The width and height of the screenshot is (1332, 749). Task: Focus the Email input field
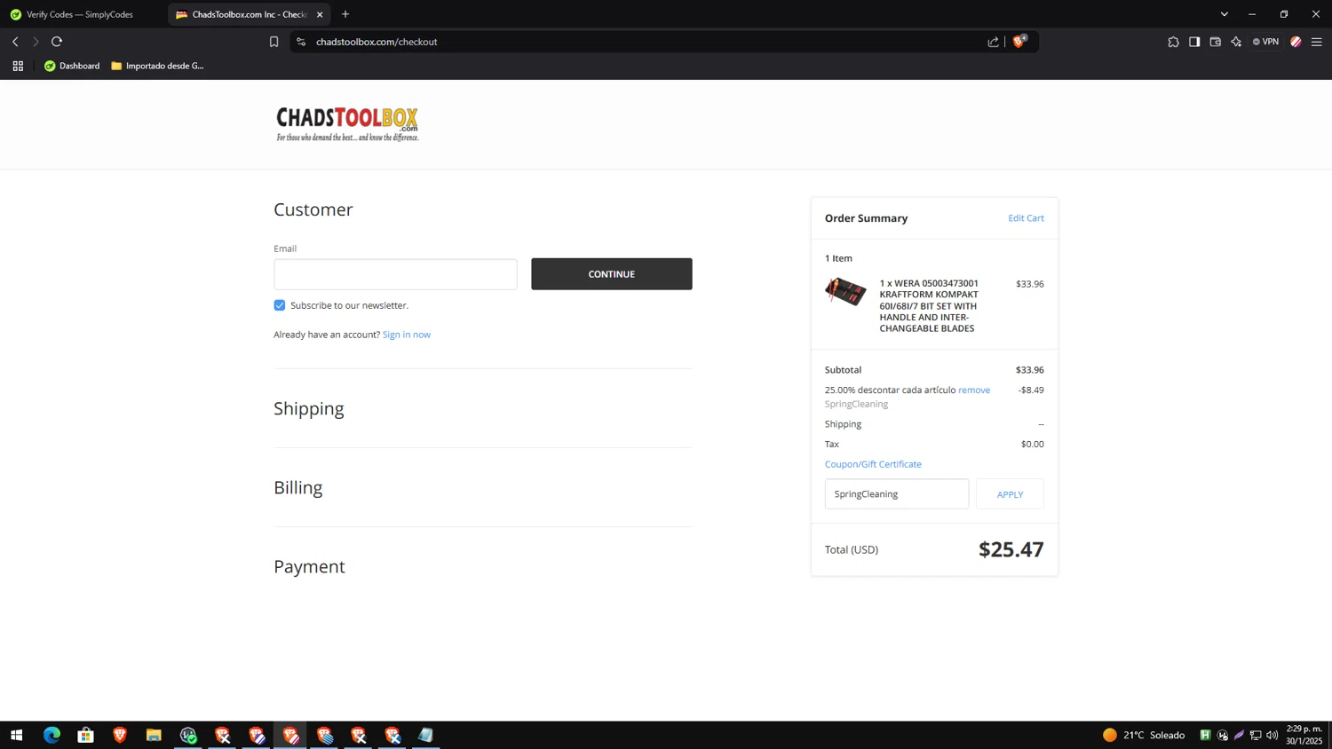tap(395, 274)
